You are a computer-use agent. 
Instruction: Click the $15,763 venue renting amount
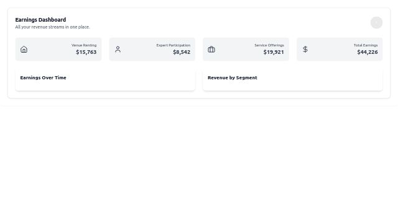86,52
